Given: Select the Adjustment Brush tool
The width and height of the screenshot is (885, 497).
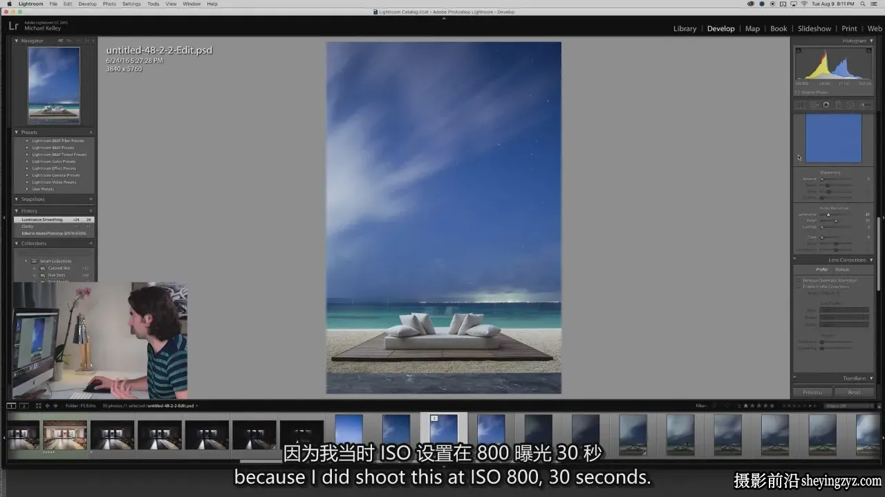Looking at the screenshot, I should coord(865,105).
